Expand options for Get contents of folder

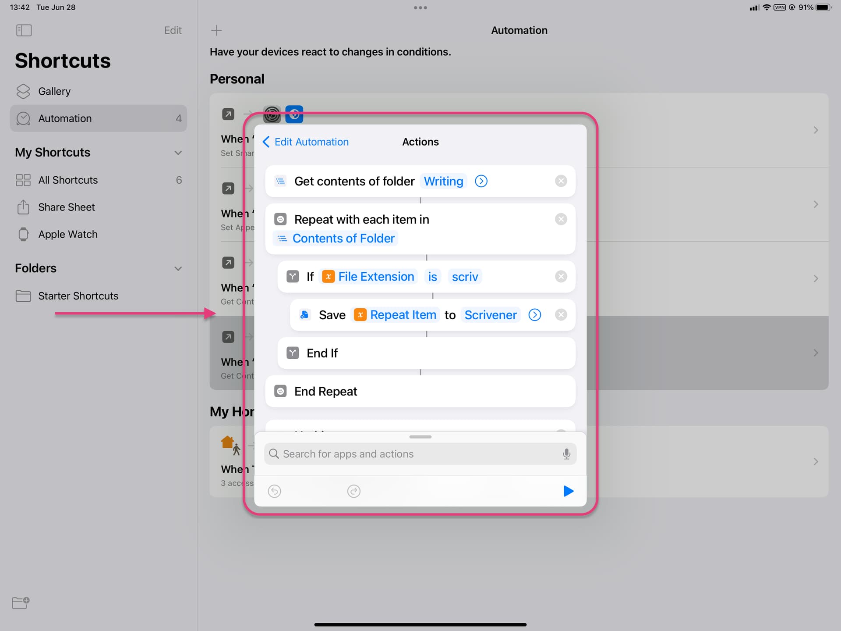[481, 181]
